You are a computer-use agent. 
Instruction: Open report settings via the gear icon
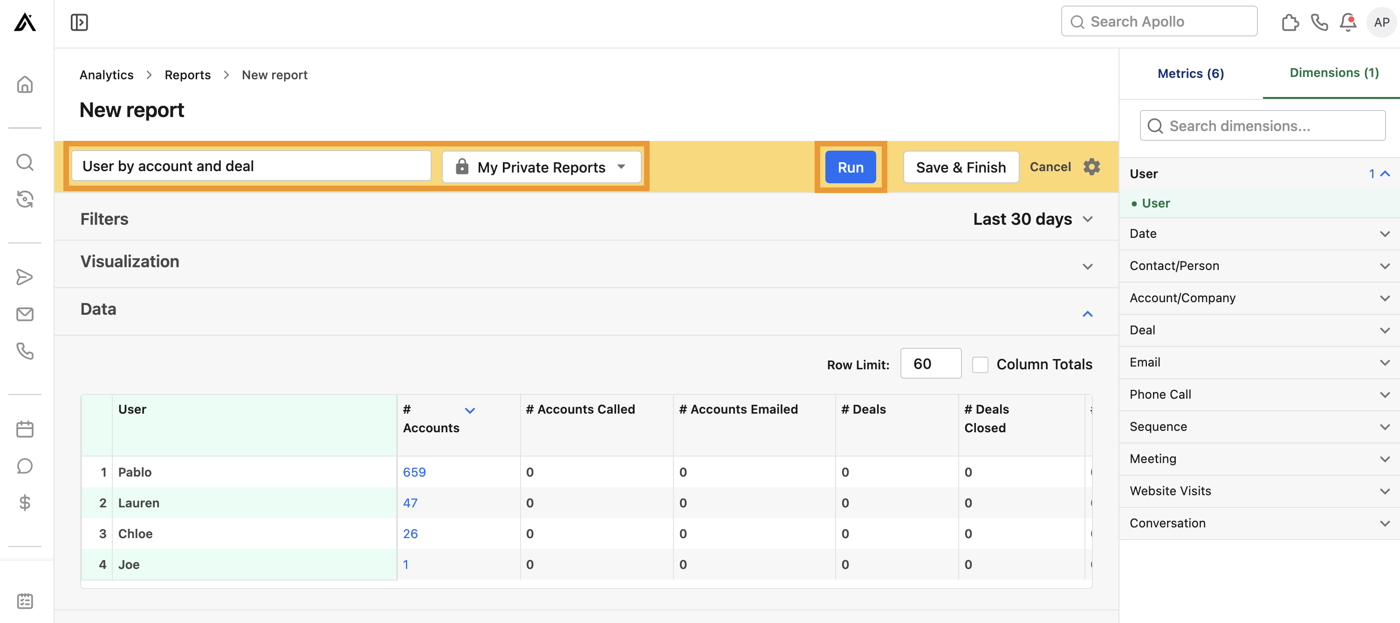click(1091, 167)
